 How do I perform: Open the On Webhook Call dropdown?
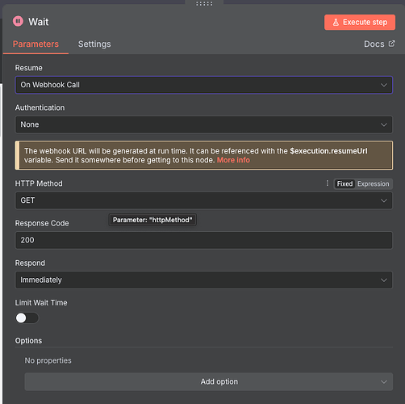point(203,85)
